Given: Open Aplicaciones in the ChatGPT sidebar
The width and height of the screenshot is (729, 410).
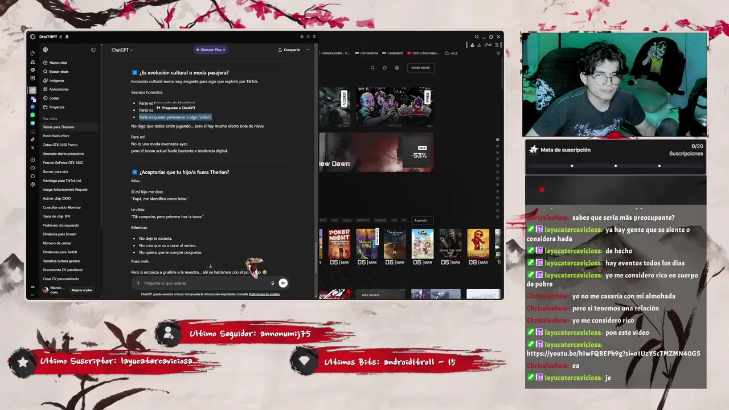Looking at the screenshot, I should [55, 89].
